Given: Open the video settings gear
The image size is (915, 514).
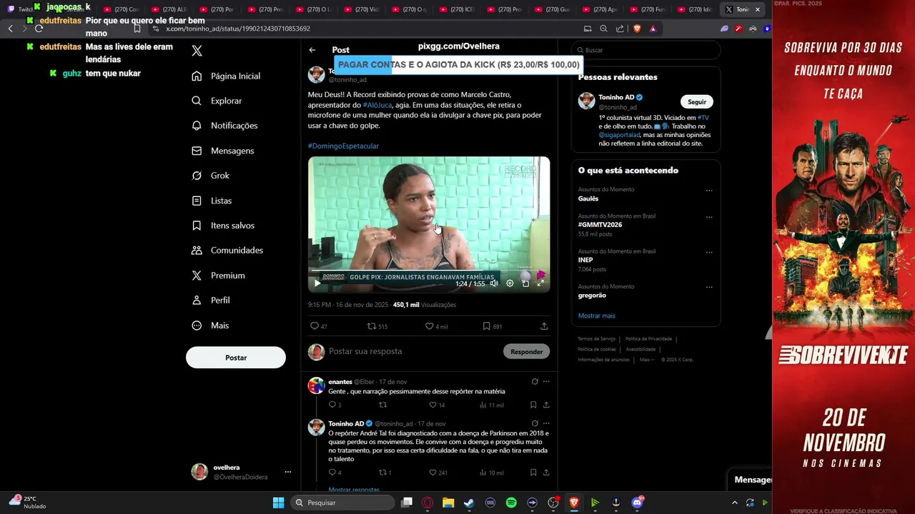Looking at the screenshot, I should (x=510, y=283).
